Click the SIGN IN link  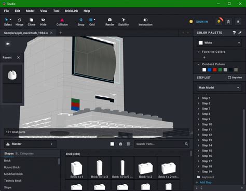[202, 22]
